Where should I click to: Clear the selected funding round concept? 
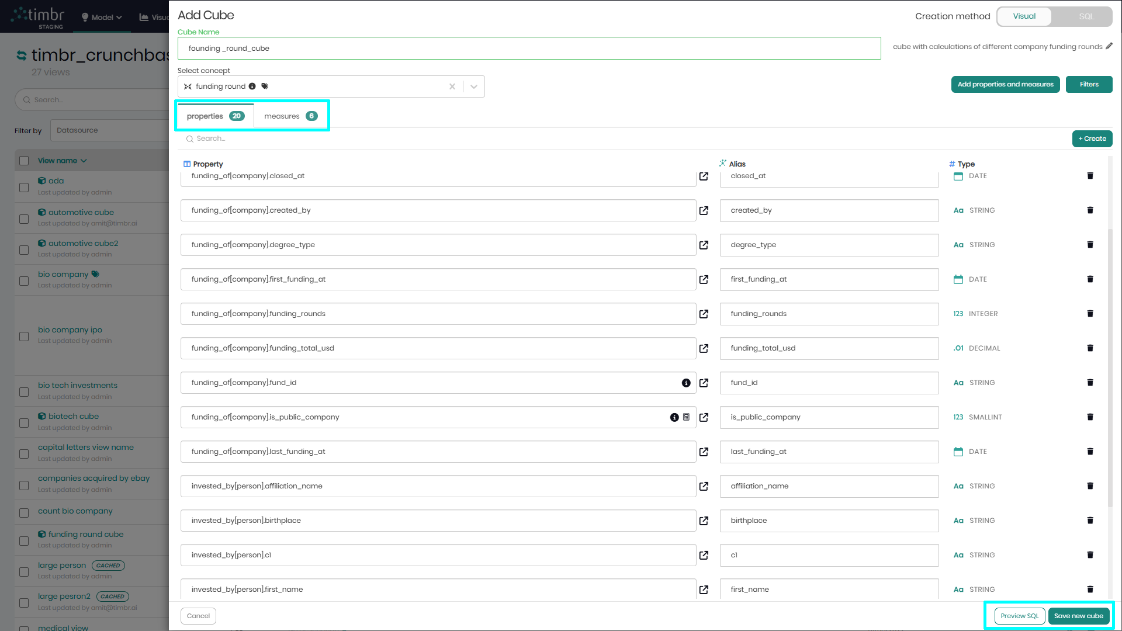click(x=452, y=86)
